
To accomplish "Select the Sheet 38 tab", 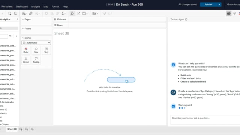I will (12, 129).
